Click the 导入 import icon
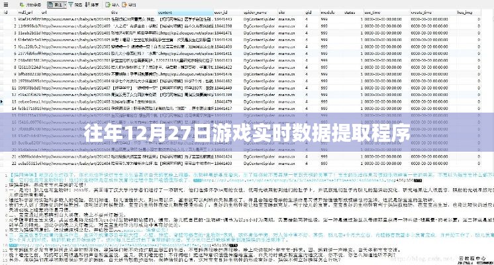The image size is (494, 265). tap(108, 5)
